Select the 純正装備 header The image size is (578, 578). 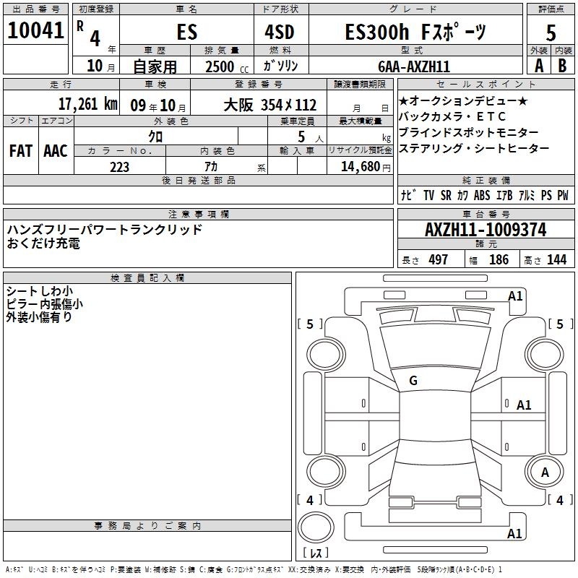point(486,180)
